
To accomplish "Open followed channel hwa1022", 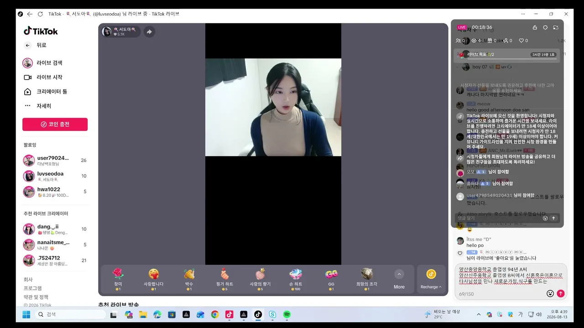I will pyautogui.click(x=55, y=192).
